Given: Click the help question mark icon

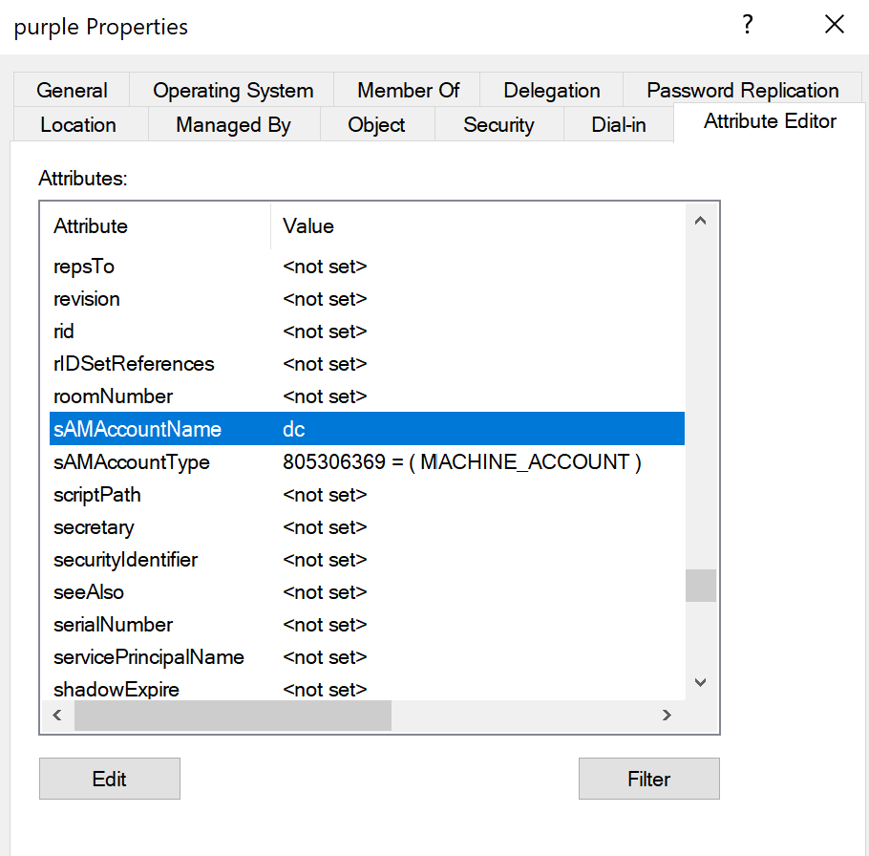Looking at the screenshot, I should pyautogui.click(x=748, y=26).
